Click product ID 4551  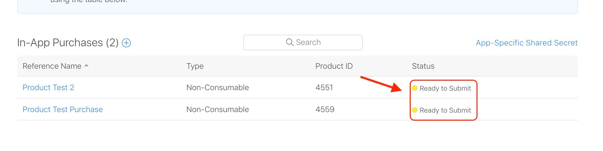click(324, 88)
